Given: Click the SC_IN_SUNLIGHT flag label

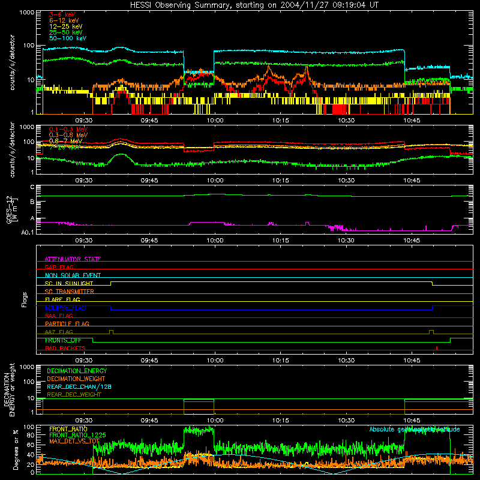Looking at the screenshot, I should click(x=69, y=283).
